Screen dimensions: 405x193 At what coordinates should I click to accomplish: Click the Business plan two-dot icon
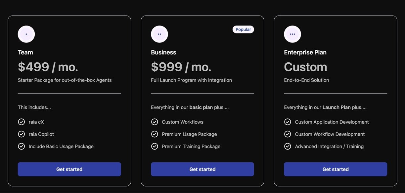click(159, 34)
